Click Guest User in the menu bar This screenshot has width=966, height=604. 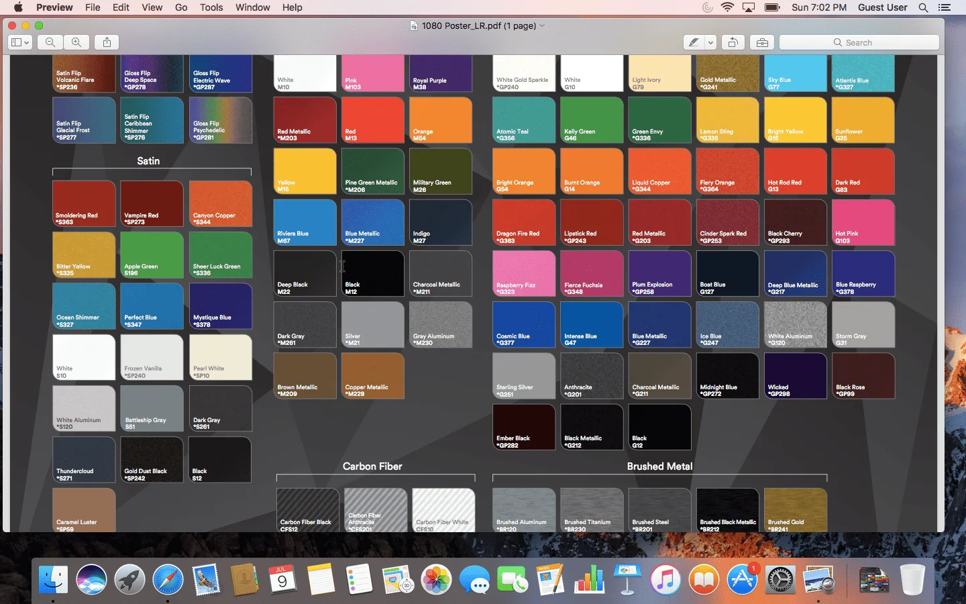click(882, 7)
